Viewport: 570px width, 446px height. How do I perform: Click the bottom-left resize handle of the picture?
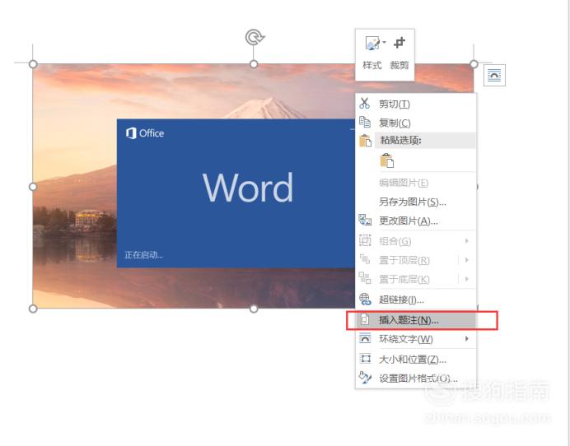click(x=33, y=309)
